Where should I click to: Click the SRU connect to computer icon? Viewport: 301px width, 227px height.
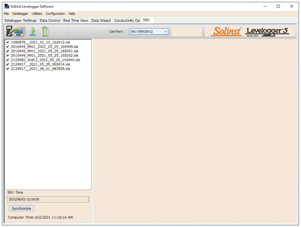click(x=16, y=31)
